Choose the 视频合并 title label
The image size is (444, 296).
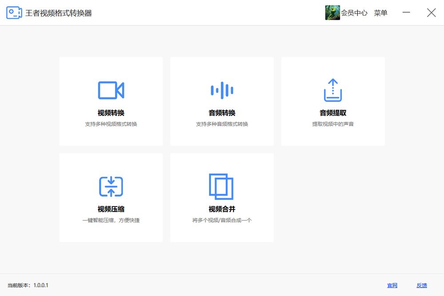click(x=222, y=209)
